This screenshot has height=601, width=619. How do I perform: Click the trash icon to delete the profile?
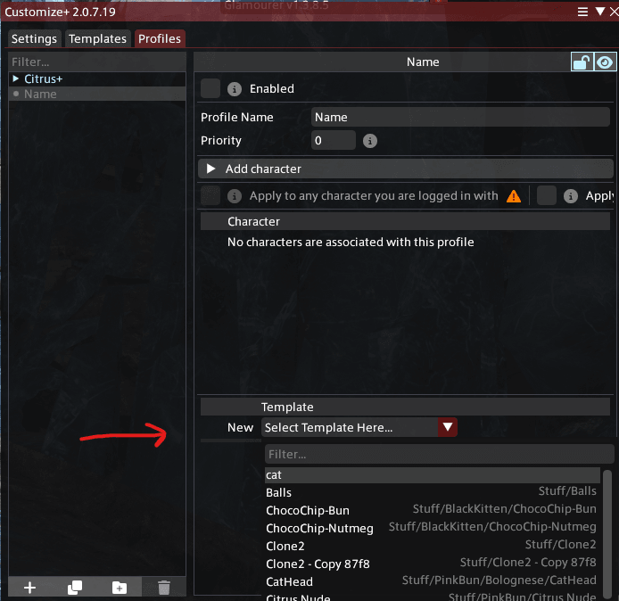pyautogui.click(x=164, y=588)
